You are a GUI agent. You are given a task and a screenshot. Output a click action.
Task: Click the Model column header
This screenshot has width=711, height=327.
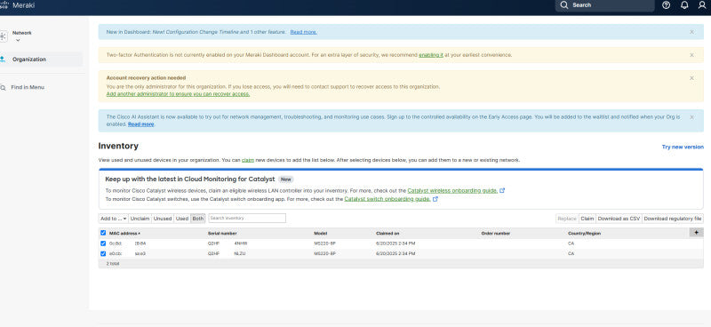pos(321,233)
